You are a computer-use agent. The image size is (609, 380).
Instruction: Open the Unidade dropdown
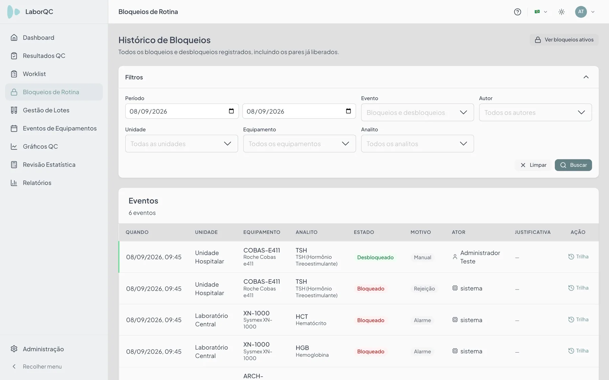(181, 144)
